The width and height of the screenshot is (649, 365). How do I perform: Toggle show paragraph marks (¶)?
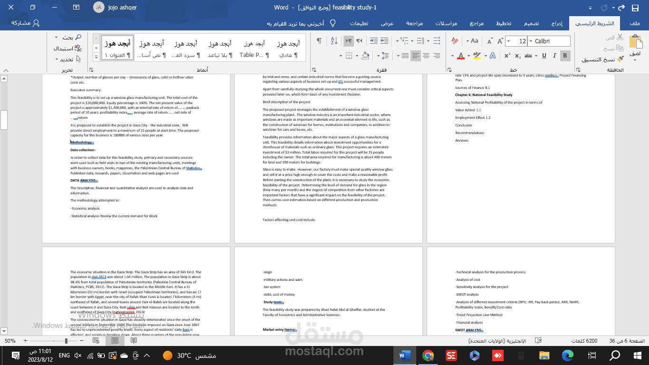(319, 41)
